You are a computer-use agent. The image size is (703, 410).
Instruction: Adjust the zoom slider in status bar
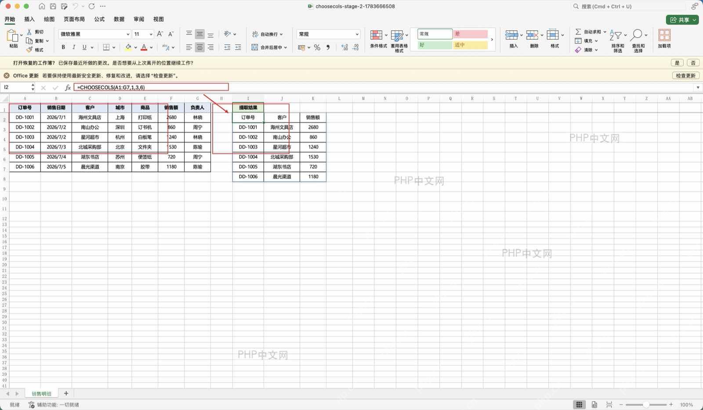(646, 405)
